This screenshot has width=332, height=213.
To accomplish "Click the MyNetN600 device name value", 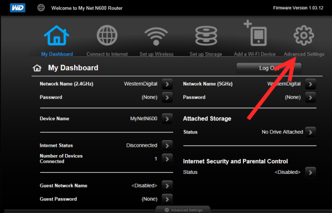I will click(144, 119).
